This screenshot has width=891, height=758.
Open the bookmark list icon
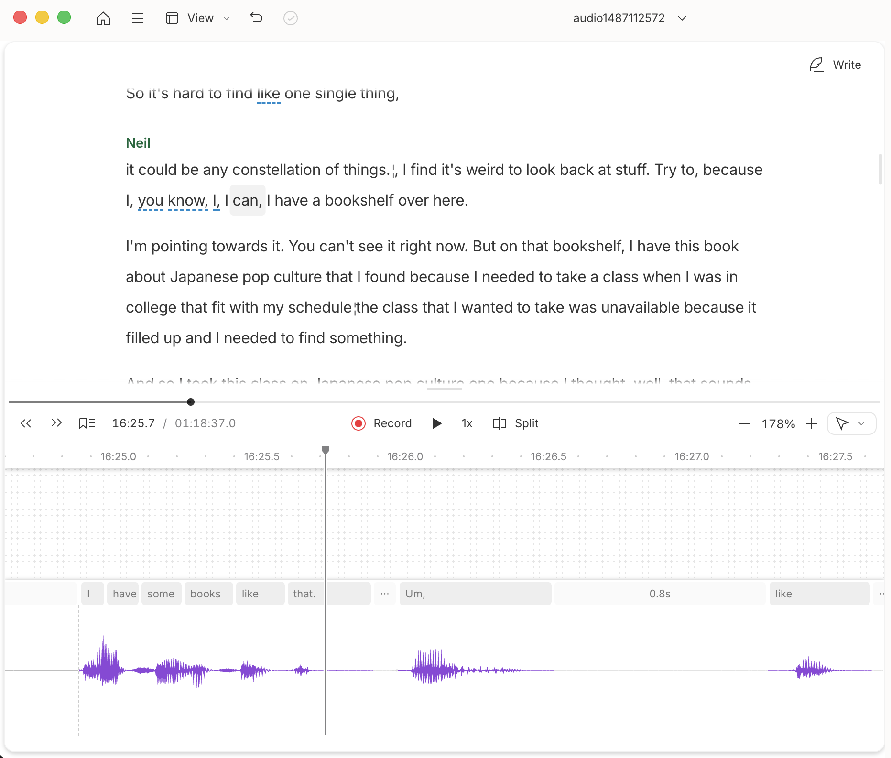[x=87, y=423]
